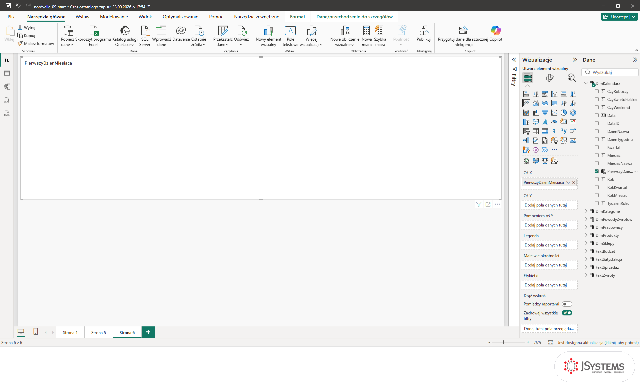Screen dimensions: 640x387
Task: Check the MiesiacNazwa field checkbox
Action: pyautogui.click(x=597, y=163)
